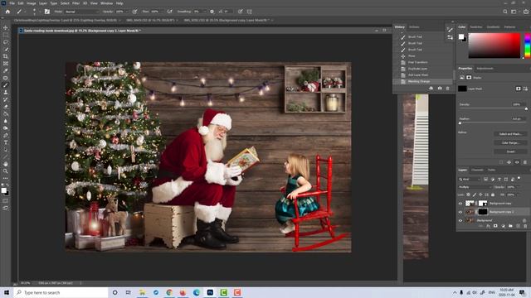Add layer mask icon at Layers bottom
The height and width of the screenshot is (298, 531).
pos(495,226)
